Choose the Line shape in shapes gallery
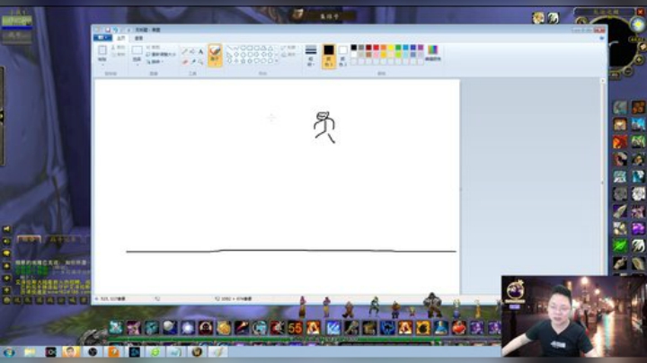The height and width of the screenshot is (363, 647). tap(229, 49)
